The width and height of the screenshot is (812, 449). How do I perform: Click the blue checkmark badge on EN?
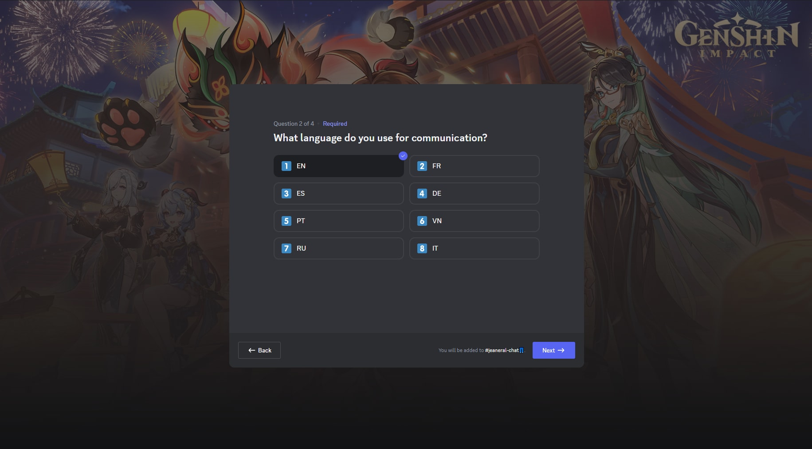(x=403, y=156)
